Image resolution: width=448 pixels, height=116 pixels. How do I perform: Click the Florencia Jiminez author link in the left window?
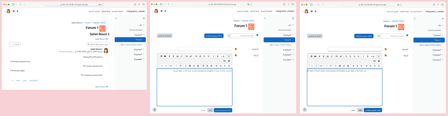(66, 51)
